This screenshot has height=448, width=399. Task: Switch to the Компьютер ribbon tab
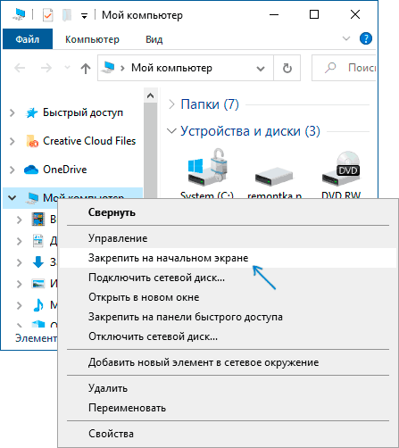pyautogui.click(x=92, y=39)
